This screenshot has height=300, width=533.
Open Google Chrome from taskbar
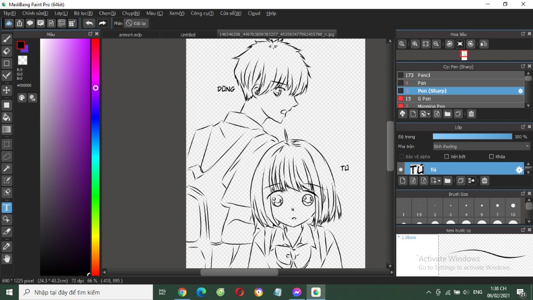[182, 292]
